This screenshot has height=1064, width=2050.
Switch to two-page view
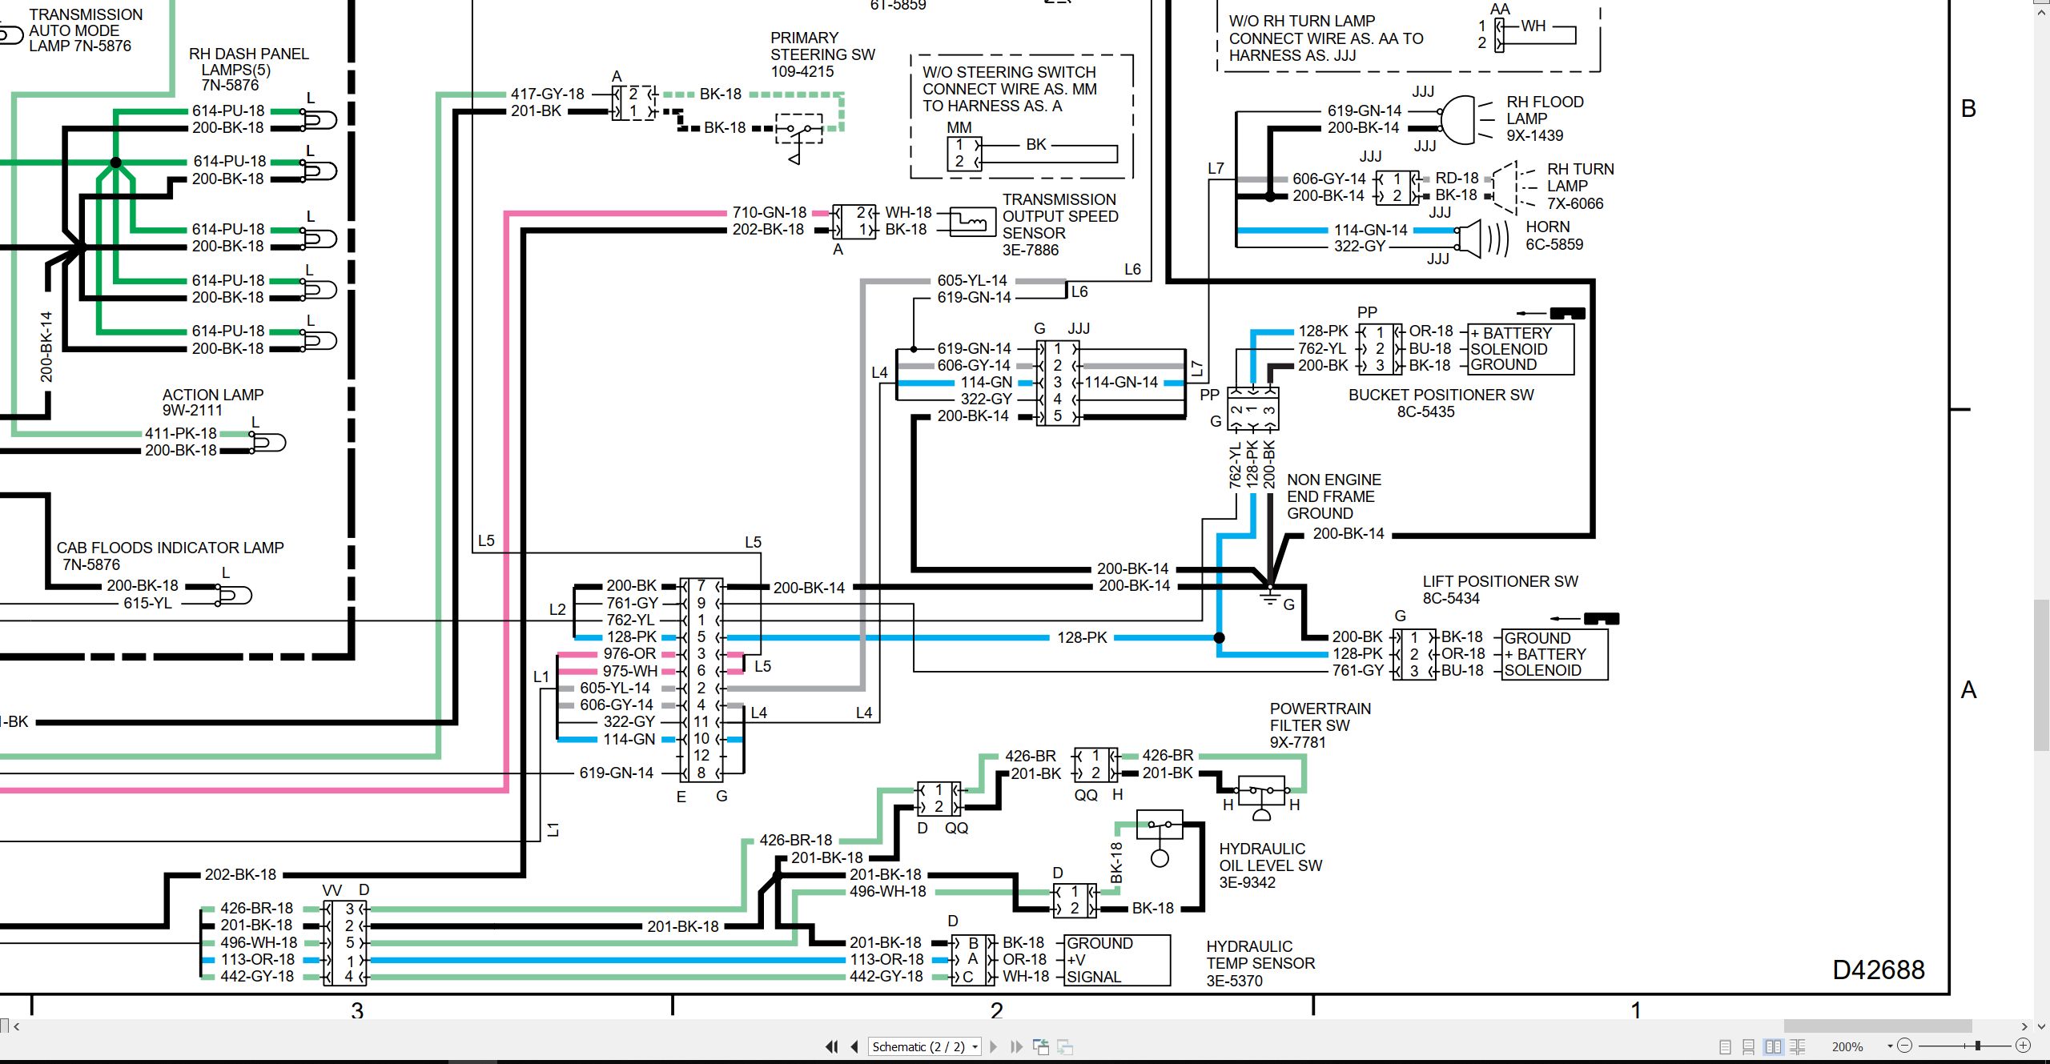pos(1774,1046)
